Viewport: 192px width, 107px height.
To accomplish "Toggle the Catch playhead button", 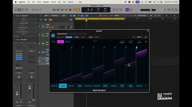I will [87, 16].
